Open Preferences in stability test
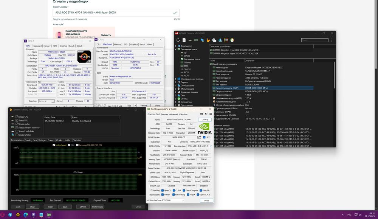 98,207
